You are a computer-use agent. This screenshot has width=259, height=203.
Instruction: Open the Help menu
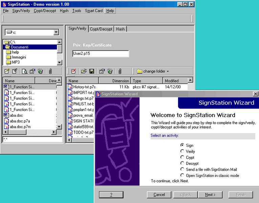110,11
